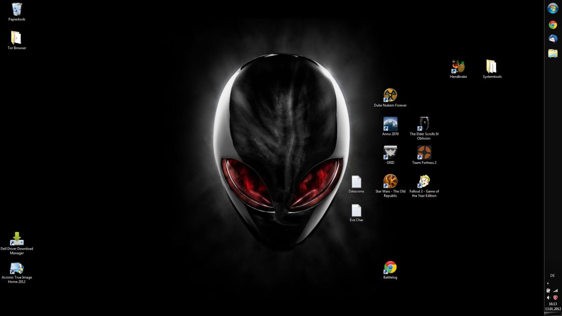Viewport: 562px width, 316px height.
Task: Open the Papierkorb recycle bin
Action: (17, 9)
